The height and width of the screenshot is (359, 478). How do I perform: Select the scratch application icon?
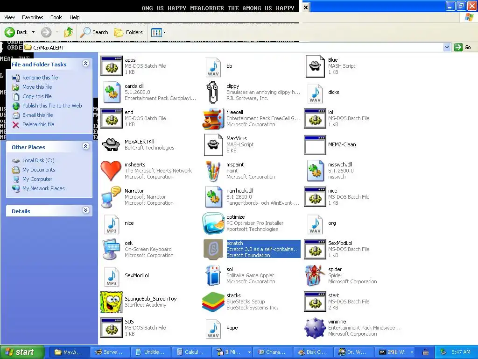click(x=213, y=250)
